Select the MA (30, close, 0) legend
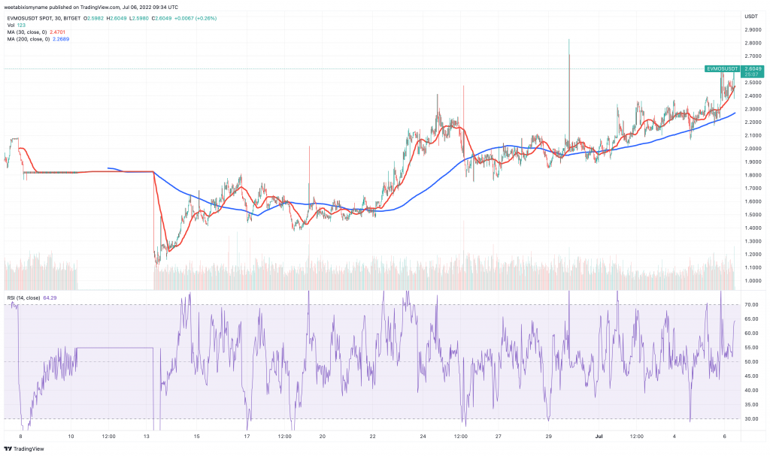The height and width of the screenshot is (456, 770). [x=27, y=32]
